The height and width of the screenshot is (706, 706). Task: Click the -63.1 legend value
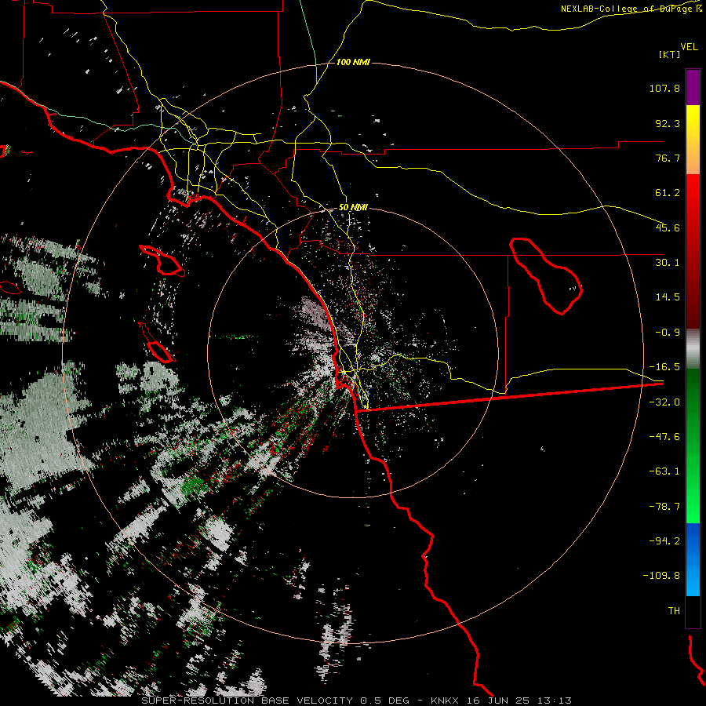pyautogui.click(x=664, y=471)
